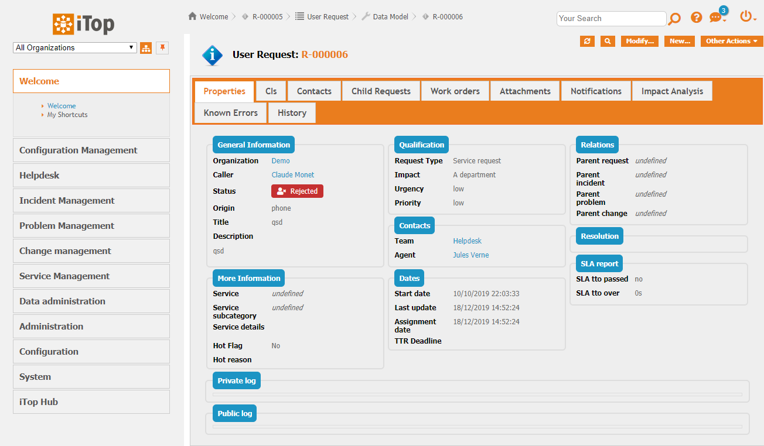This screenshot has height=446, width=764.
Task: Click the power logoff icon
Action: point(746,16)
